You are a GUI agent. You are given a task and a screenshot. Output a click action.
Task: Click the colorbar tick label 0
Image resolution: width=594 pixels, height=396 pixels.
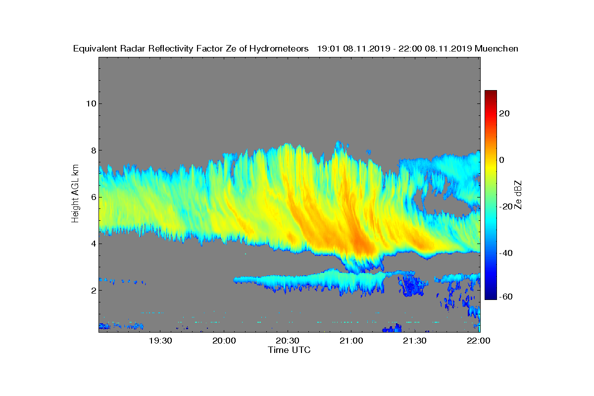502,160
